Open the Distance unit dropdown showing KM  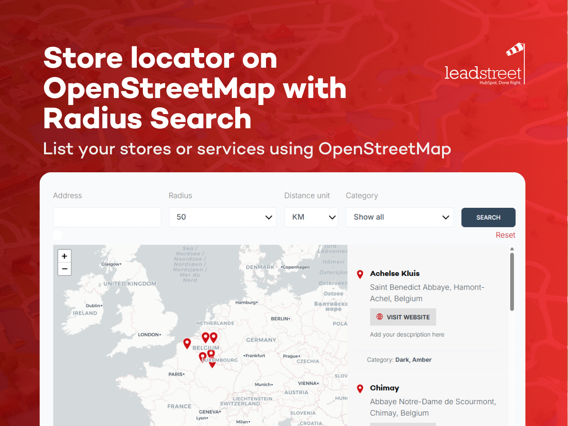pyautogui.click(x=311, y=217)
